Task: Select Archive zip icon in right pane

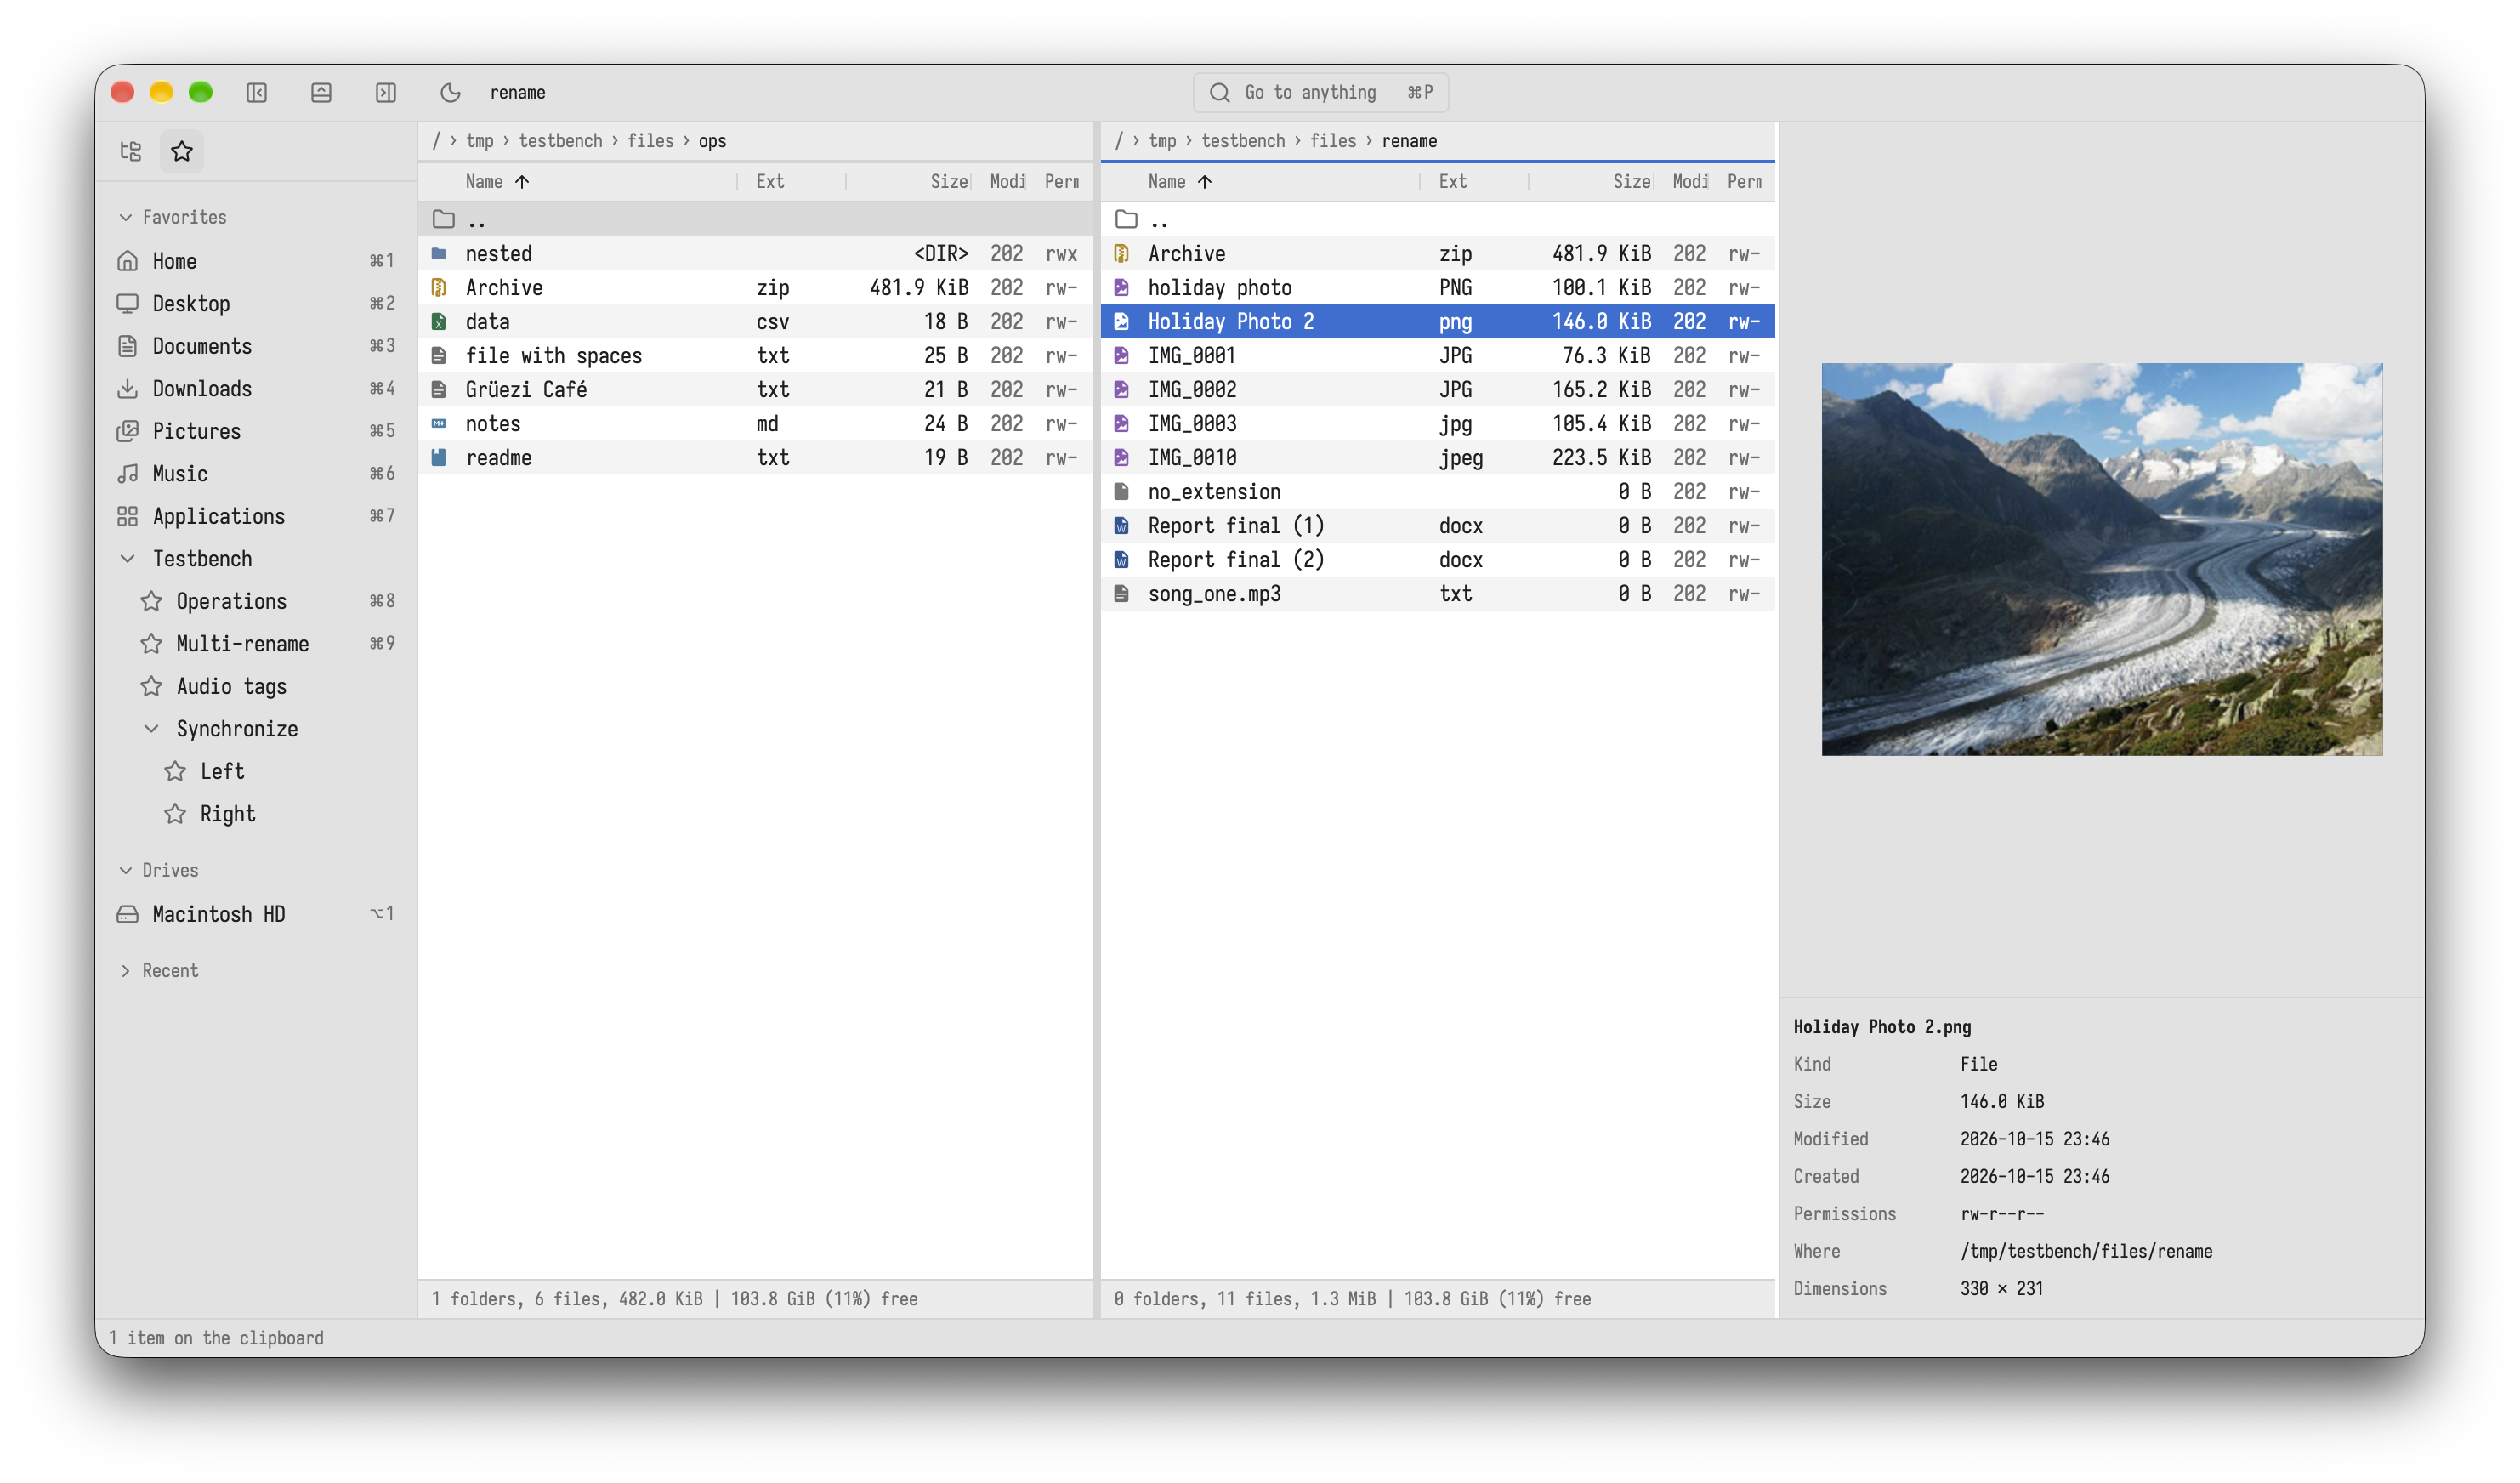Action: pos(1122,254)
